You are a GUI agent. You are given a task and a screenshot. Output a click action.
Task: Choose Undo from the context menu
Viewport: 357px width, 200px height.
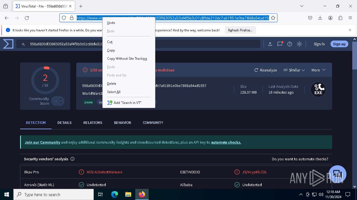[x=129, y=23]
